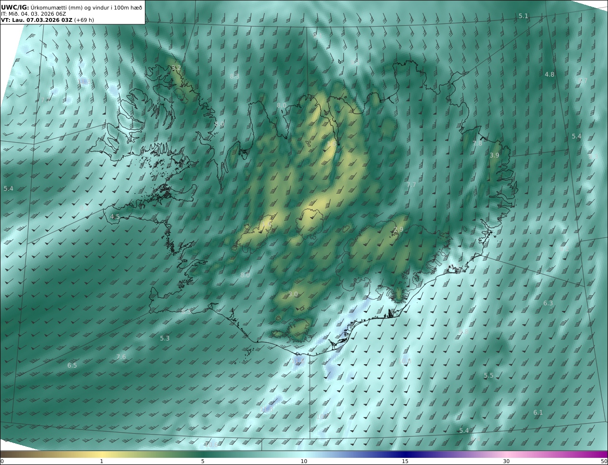
Task: Click the colorbar tick label '30'
Action: pyautogui.click(x=506, y=461)
